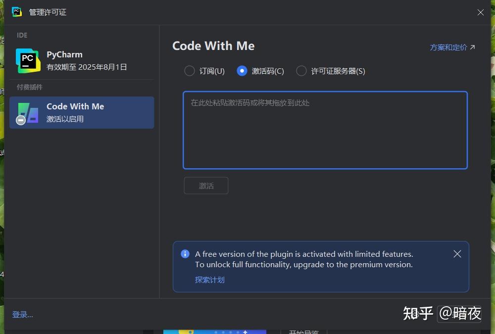Open the 探索计划 link
This screenshot has height=334, width=495.
click(209, 280)
